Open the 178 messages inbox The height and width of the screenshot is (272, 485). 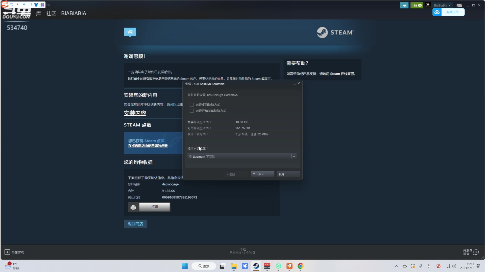417,5
